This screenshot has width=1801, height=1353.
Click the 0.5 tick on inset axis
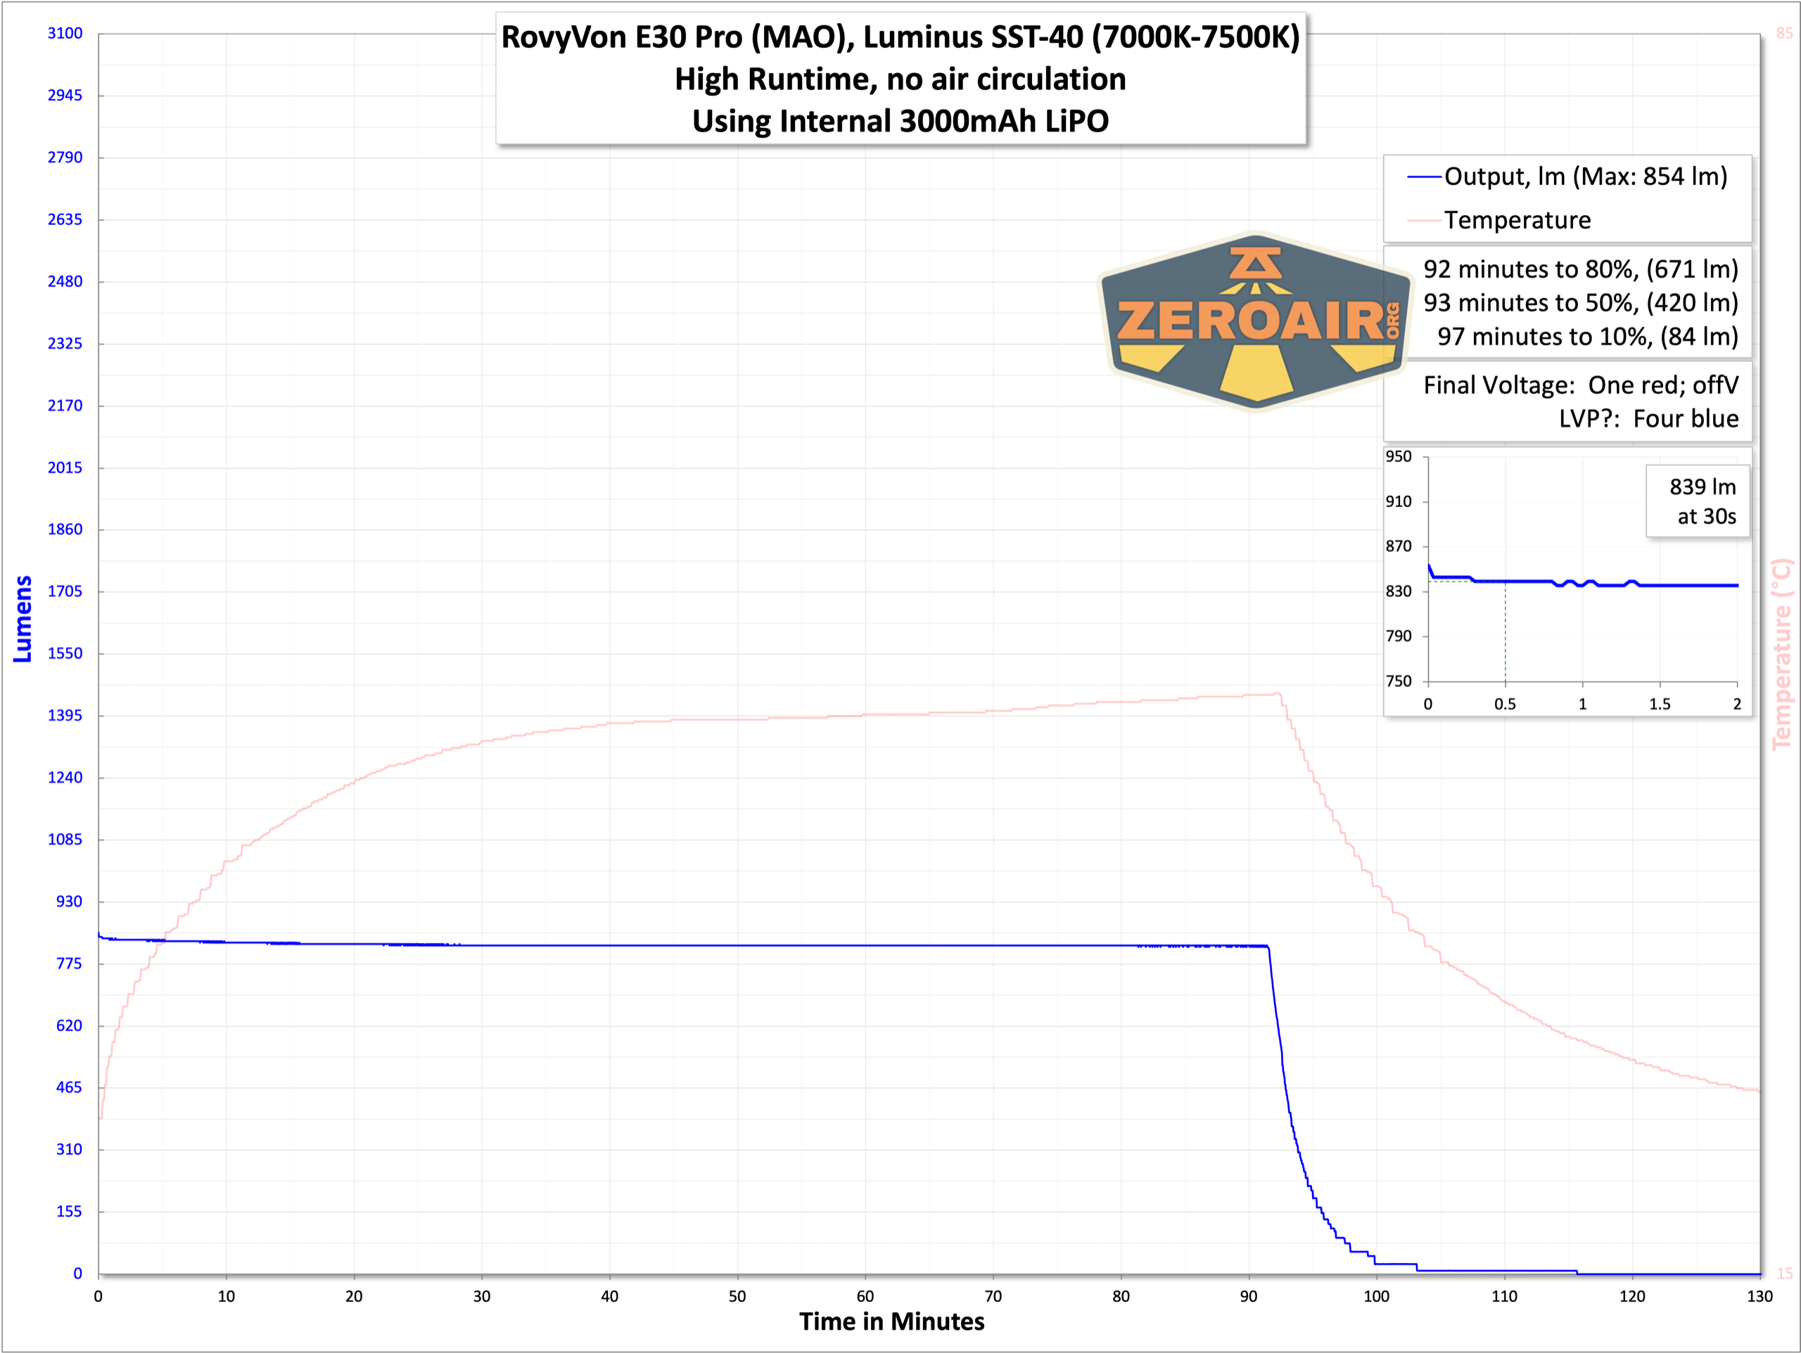(x=1505, y=704)
